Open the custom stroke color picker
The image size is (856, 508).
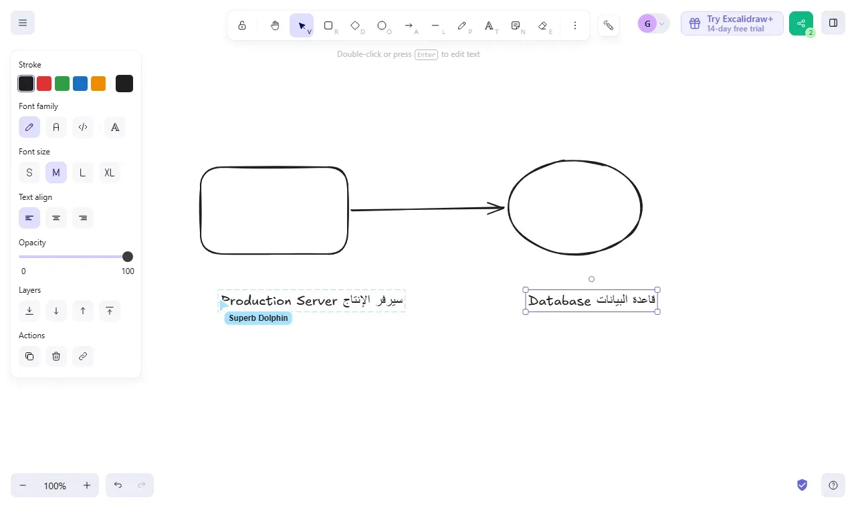click(124, 84)
